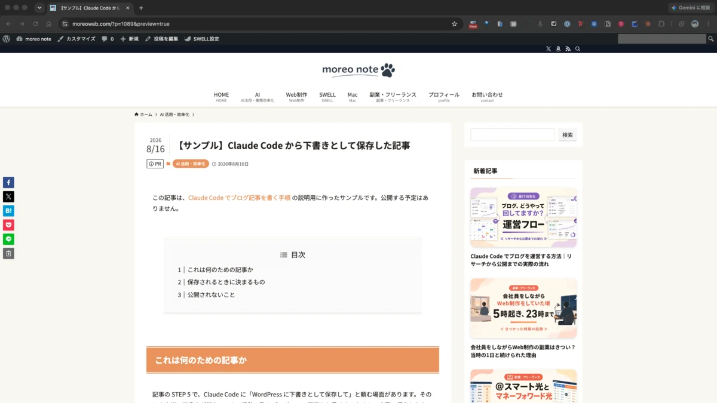717x403 pixels.
Task: Click the ホーム breadcrumb link
Action: [143, 114]
